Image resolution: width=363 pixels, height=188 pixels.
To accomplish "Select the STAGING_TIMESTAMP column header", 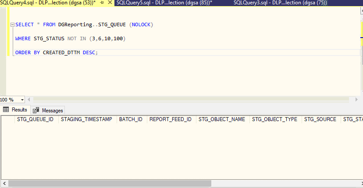I will coord(86,119).
